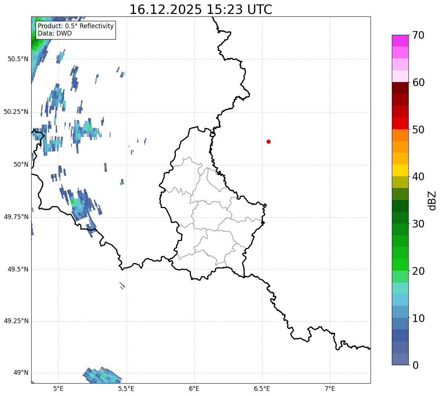This screenshot has height=396, width=441.
Task: Click the title 16.12.2025 15:23 UTC
Action: tap(201, 9)
